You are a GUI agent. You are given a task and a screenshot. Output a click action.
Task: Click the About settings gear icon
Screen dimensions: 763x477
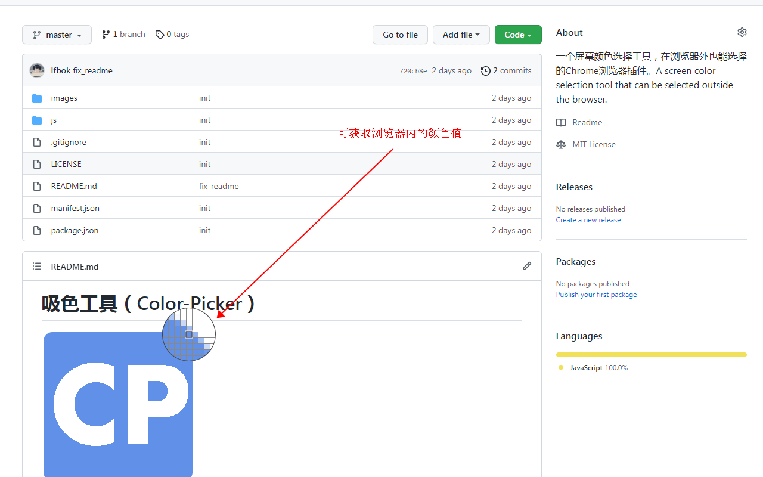(x=742, y=32)
